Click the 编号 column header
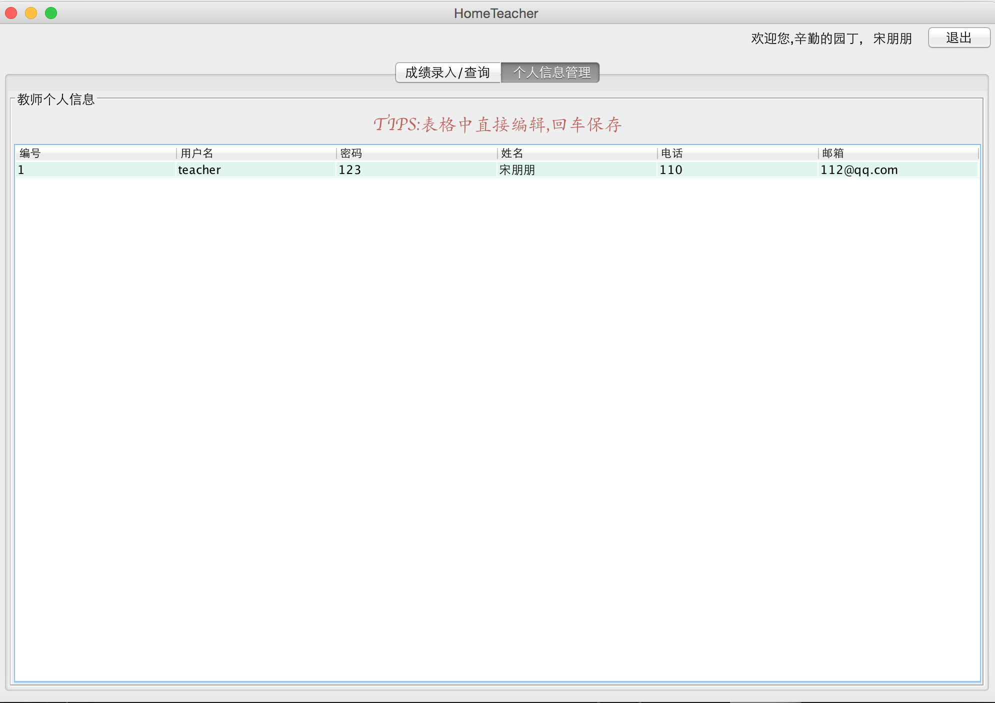995x703 pixels. 96,153
